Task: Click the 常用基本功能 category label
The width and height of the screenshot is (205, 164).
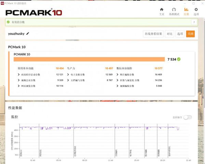Action: (26, 68)
